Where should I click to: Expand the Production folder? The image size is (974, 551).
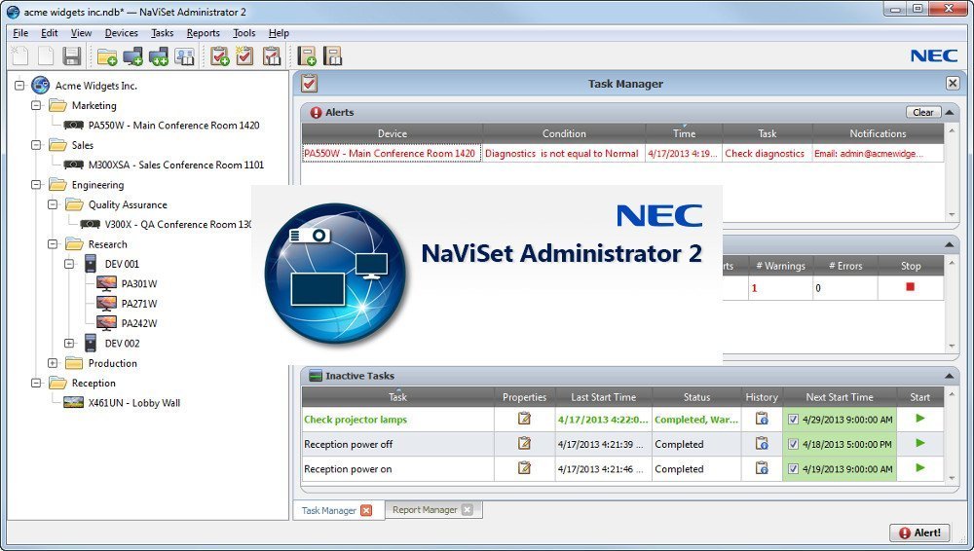click(53, 363)
